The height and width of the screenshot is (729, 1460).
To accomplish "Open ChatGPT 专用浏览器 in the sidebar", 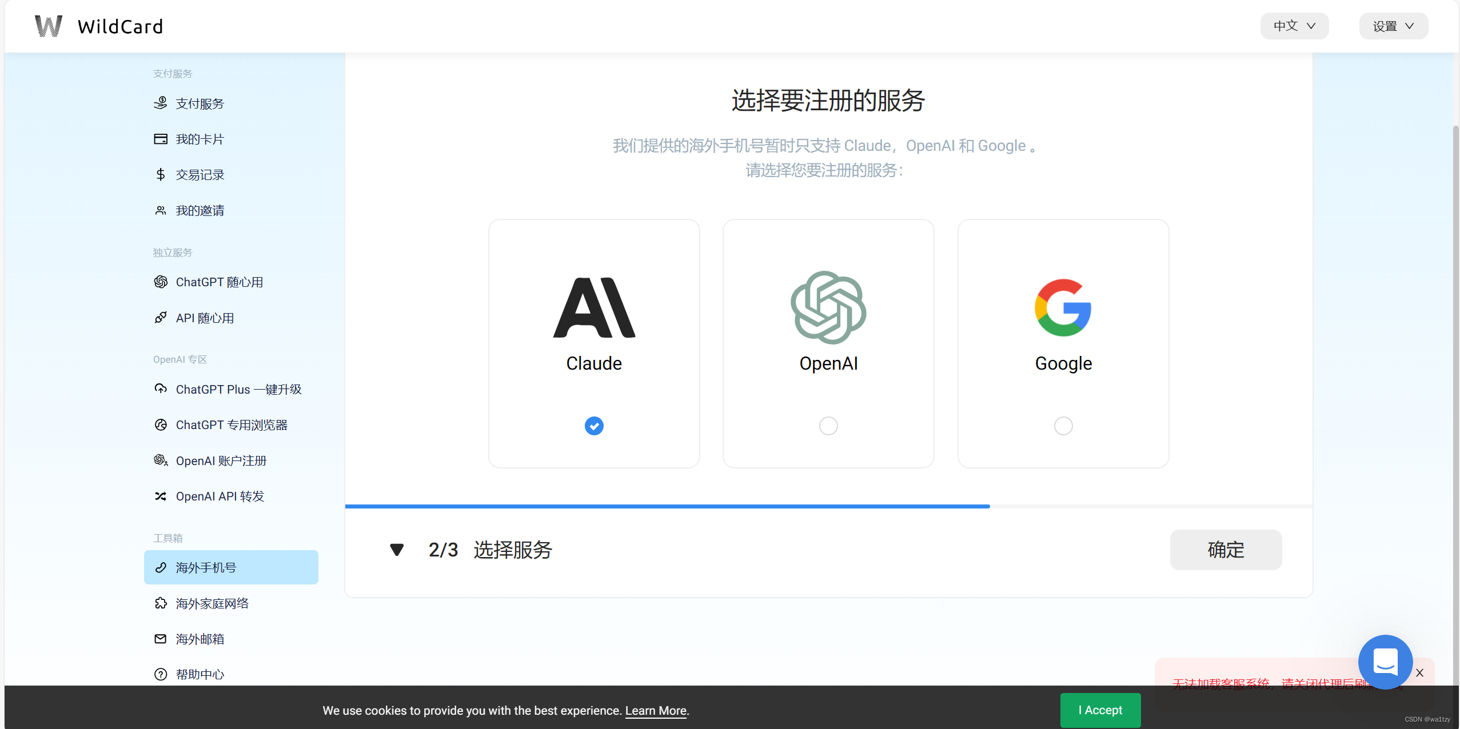I will click(x=231, y=424).
